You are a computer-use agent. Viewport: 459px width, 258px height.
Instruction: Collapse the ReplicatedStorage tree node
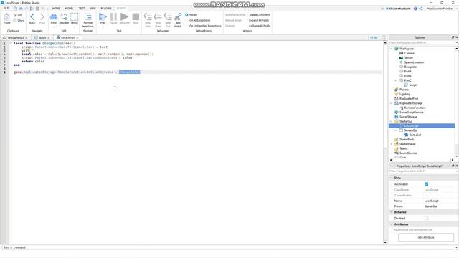(391, 103)
